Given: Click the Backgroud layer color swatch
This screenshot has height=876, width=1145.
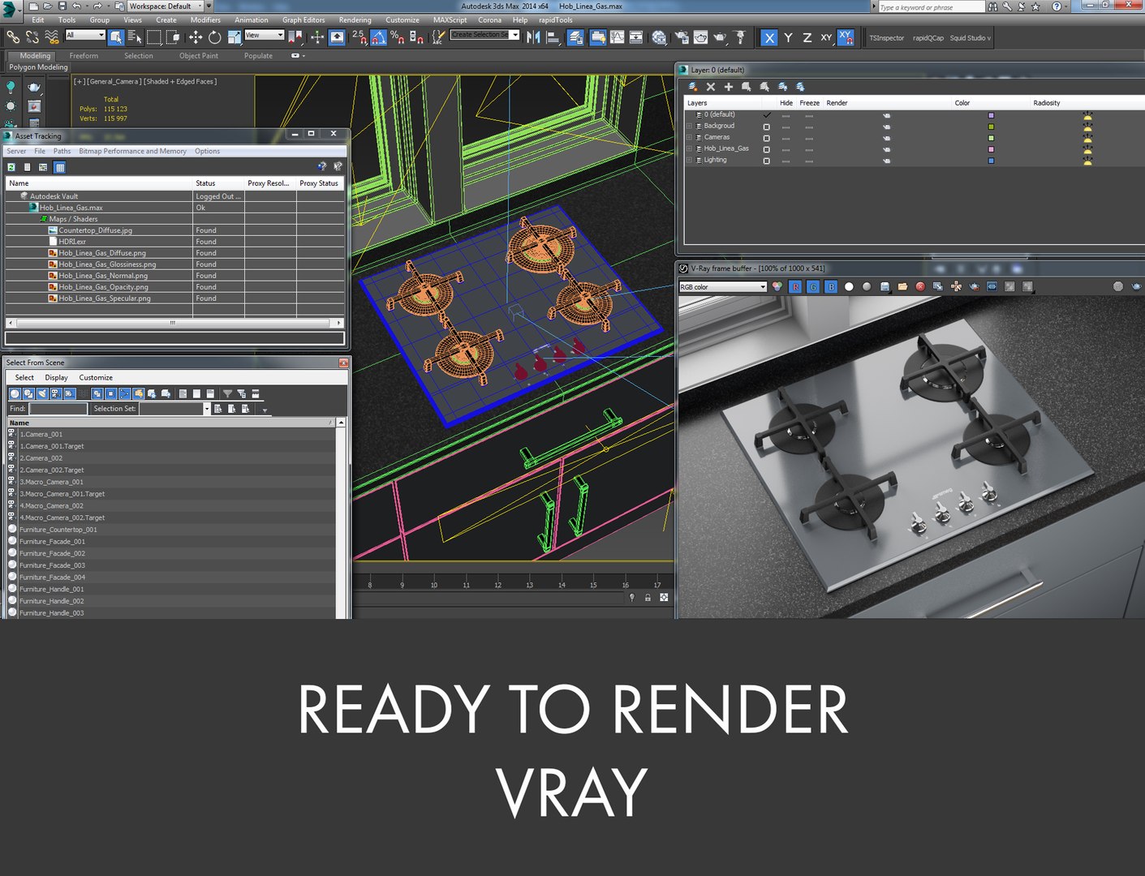Looking at the screenshot, I should [x=991, y=127].
